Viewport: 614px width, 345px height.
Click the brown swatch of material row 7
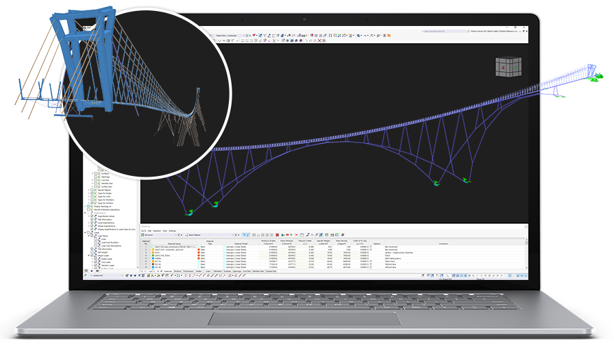[153, 264]
